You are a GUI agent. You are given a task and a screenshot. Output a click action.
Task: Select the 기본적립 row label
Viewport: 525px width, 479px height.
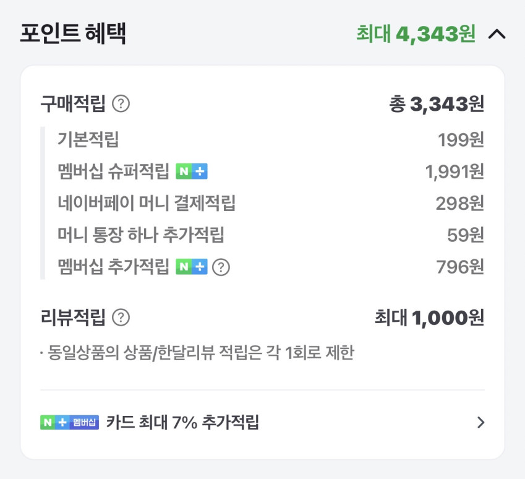click(x=88, y=140)
